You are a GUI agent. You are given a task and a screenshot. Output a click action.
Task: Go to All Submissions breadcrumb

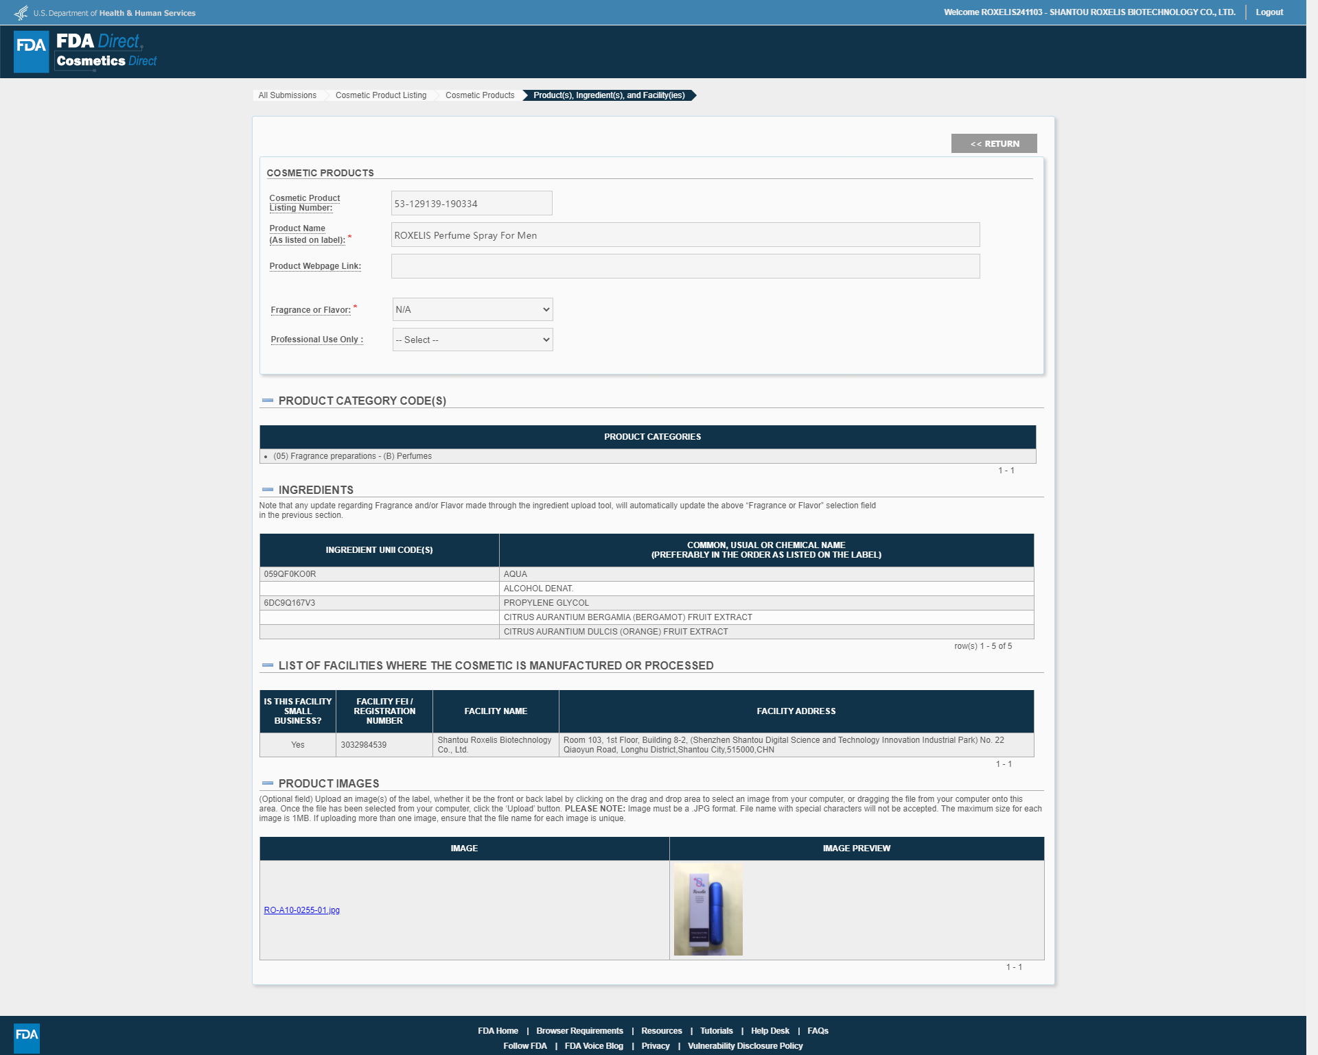click(287, 95)
